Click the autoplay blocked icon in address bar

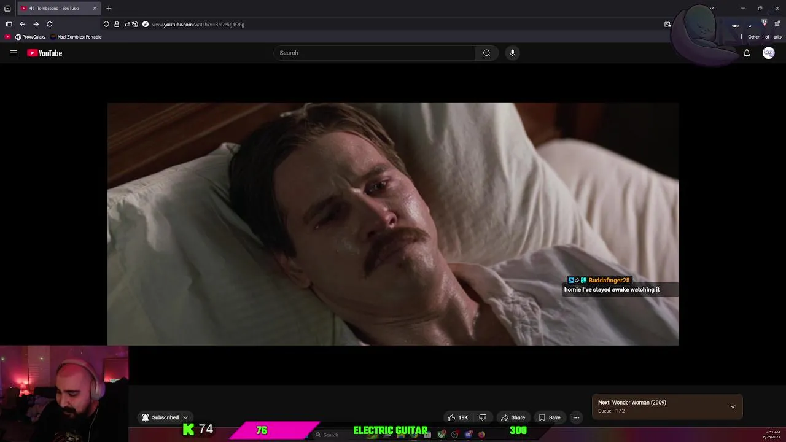(x=135, y=24)
